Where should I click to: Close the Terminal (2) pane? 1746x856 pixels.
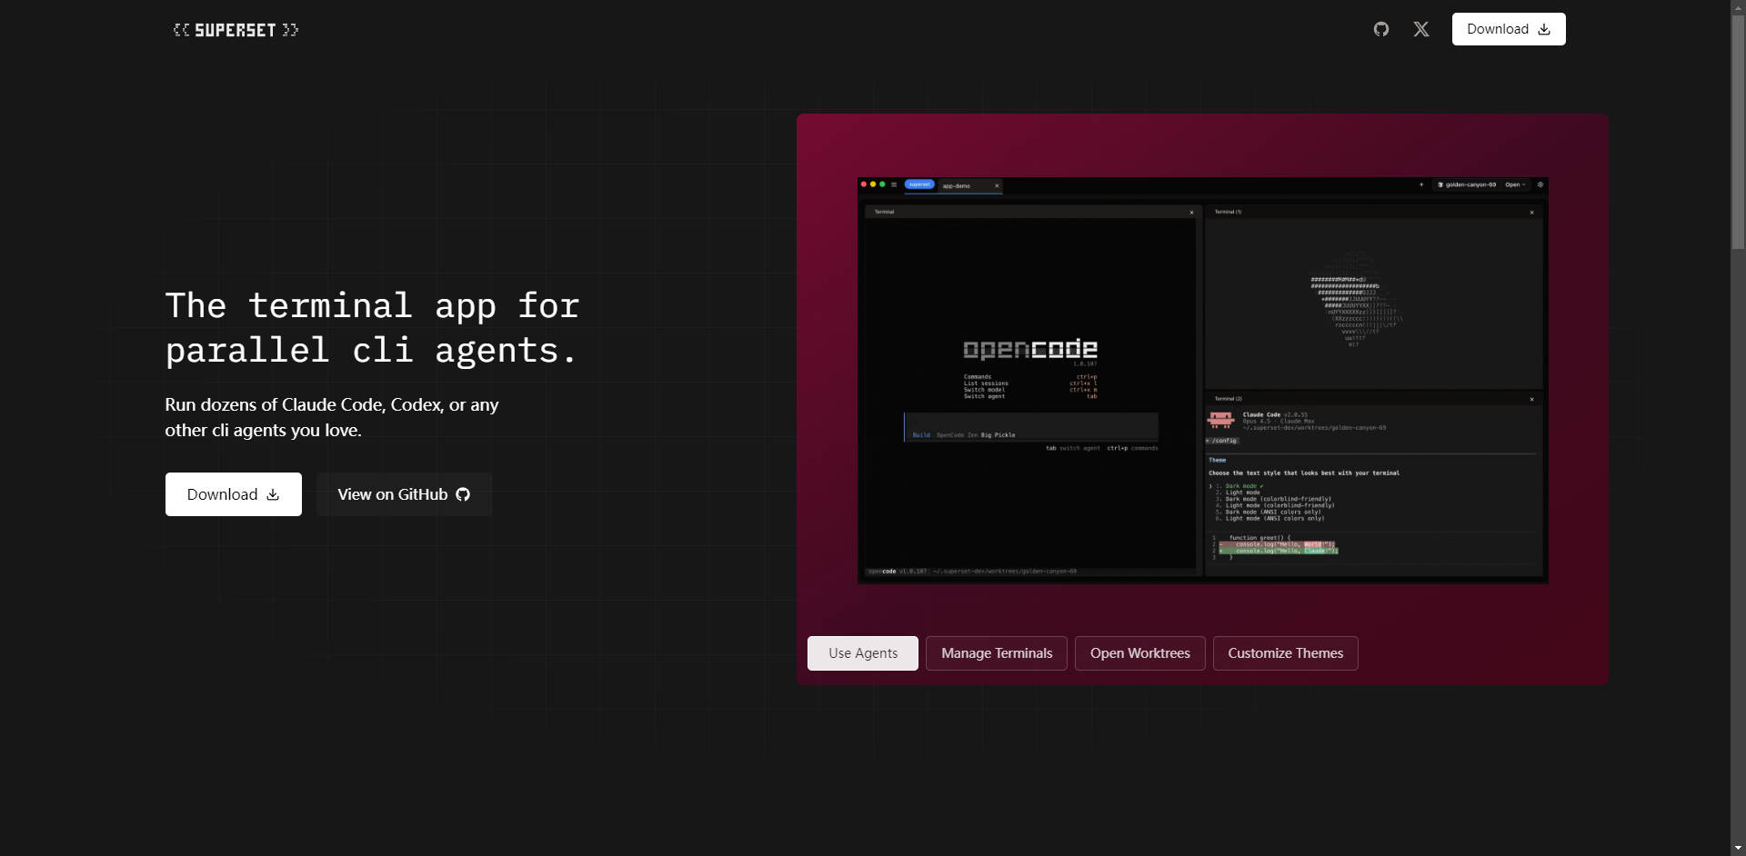(1531, 399)
